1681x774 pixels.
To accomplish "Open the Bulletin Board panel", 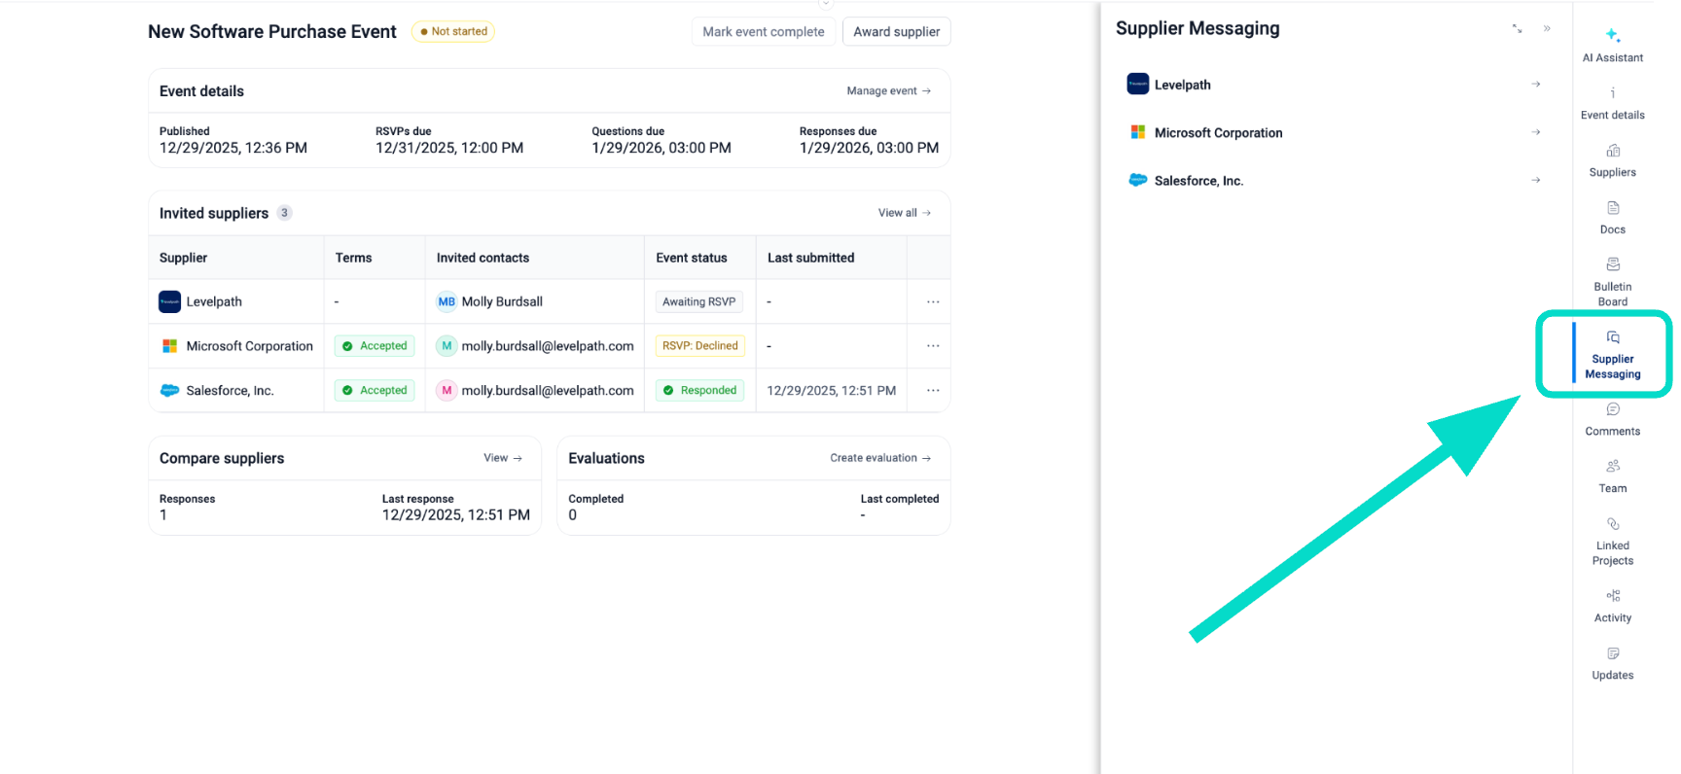I will [1612, 281].
